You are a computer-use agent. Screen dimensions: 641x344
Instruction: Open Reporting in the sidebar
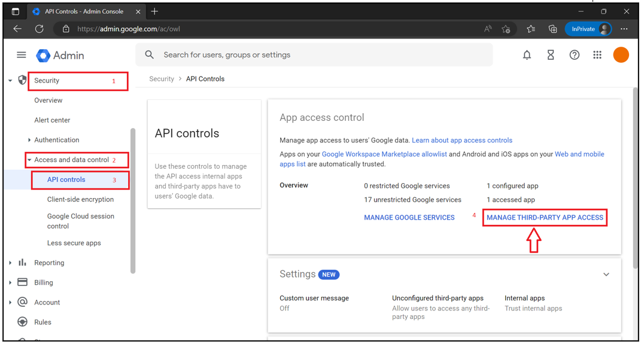coord(49,263)
